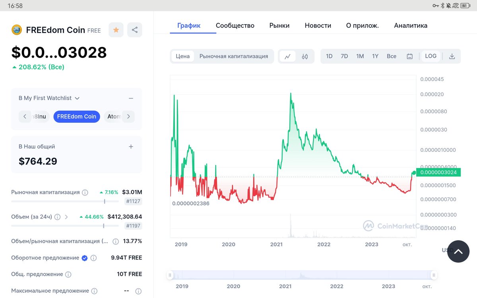The image size is (477, 298).
Task: Click 24h volume progress slider
Action: click(65, 226)
